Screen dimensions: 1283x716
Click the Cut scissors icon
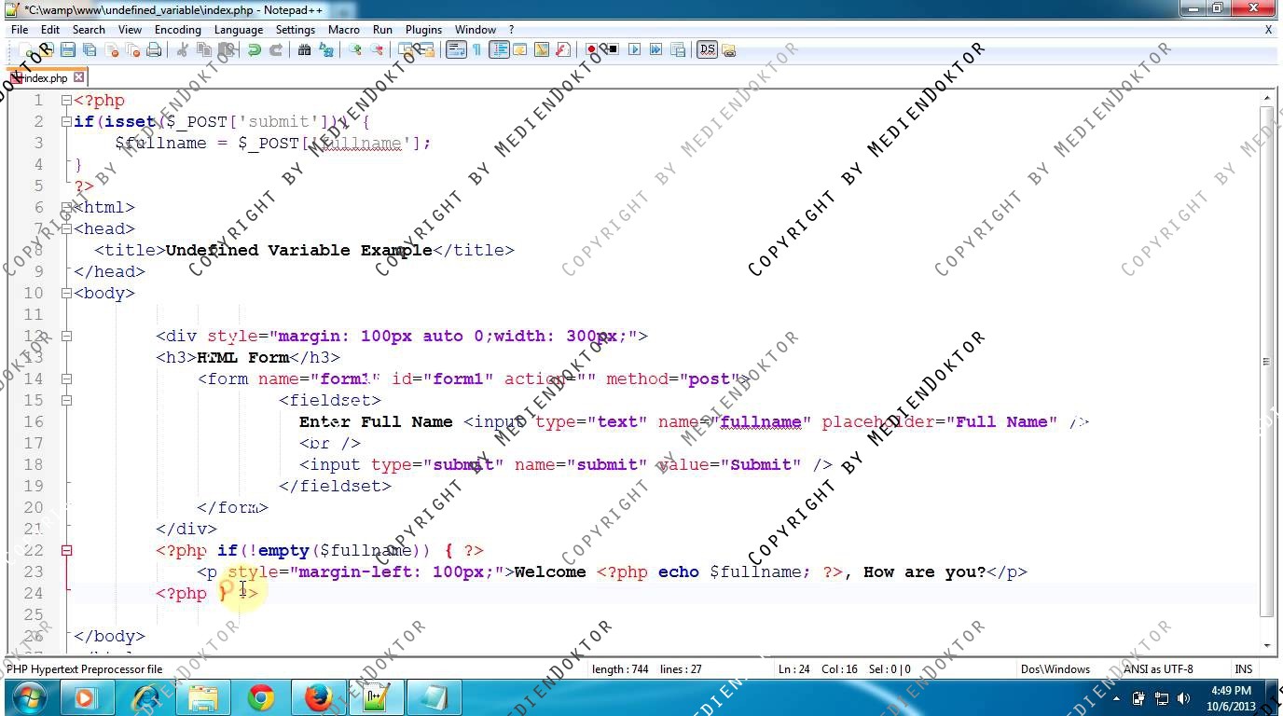pyautogui.click(x=183, y=50)
